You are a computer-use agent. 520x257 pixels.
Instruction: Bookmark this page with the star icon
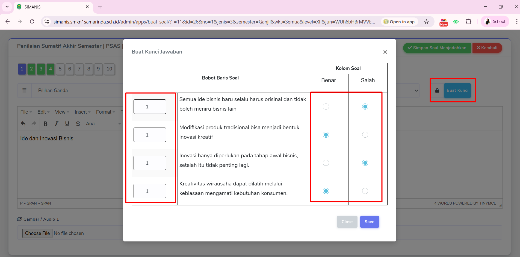[x=426, y=22]
